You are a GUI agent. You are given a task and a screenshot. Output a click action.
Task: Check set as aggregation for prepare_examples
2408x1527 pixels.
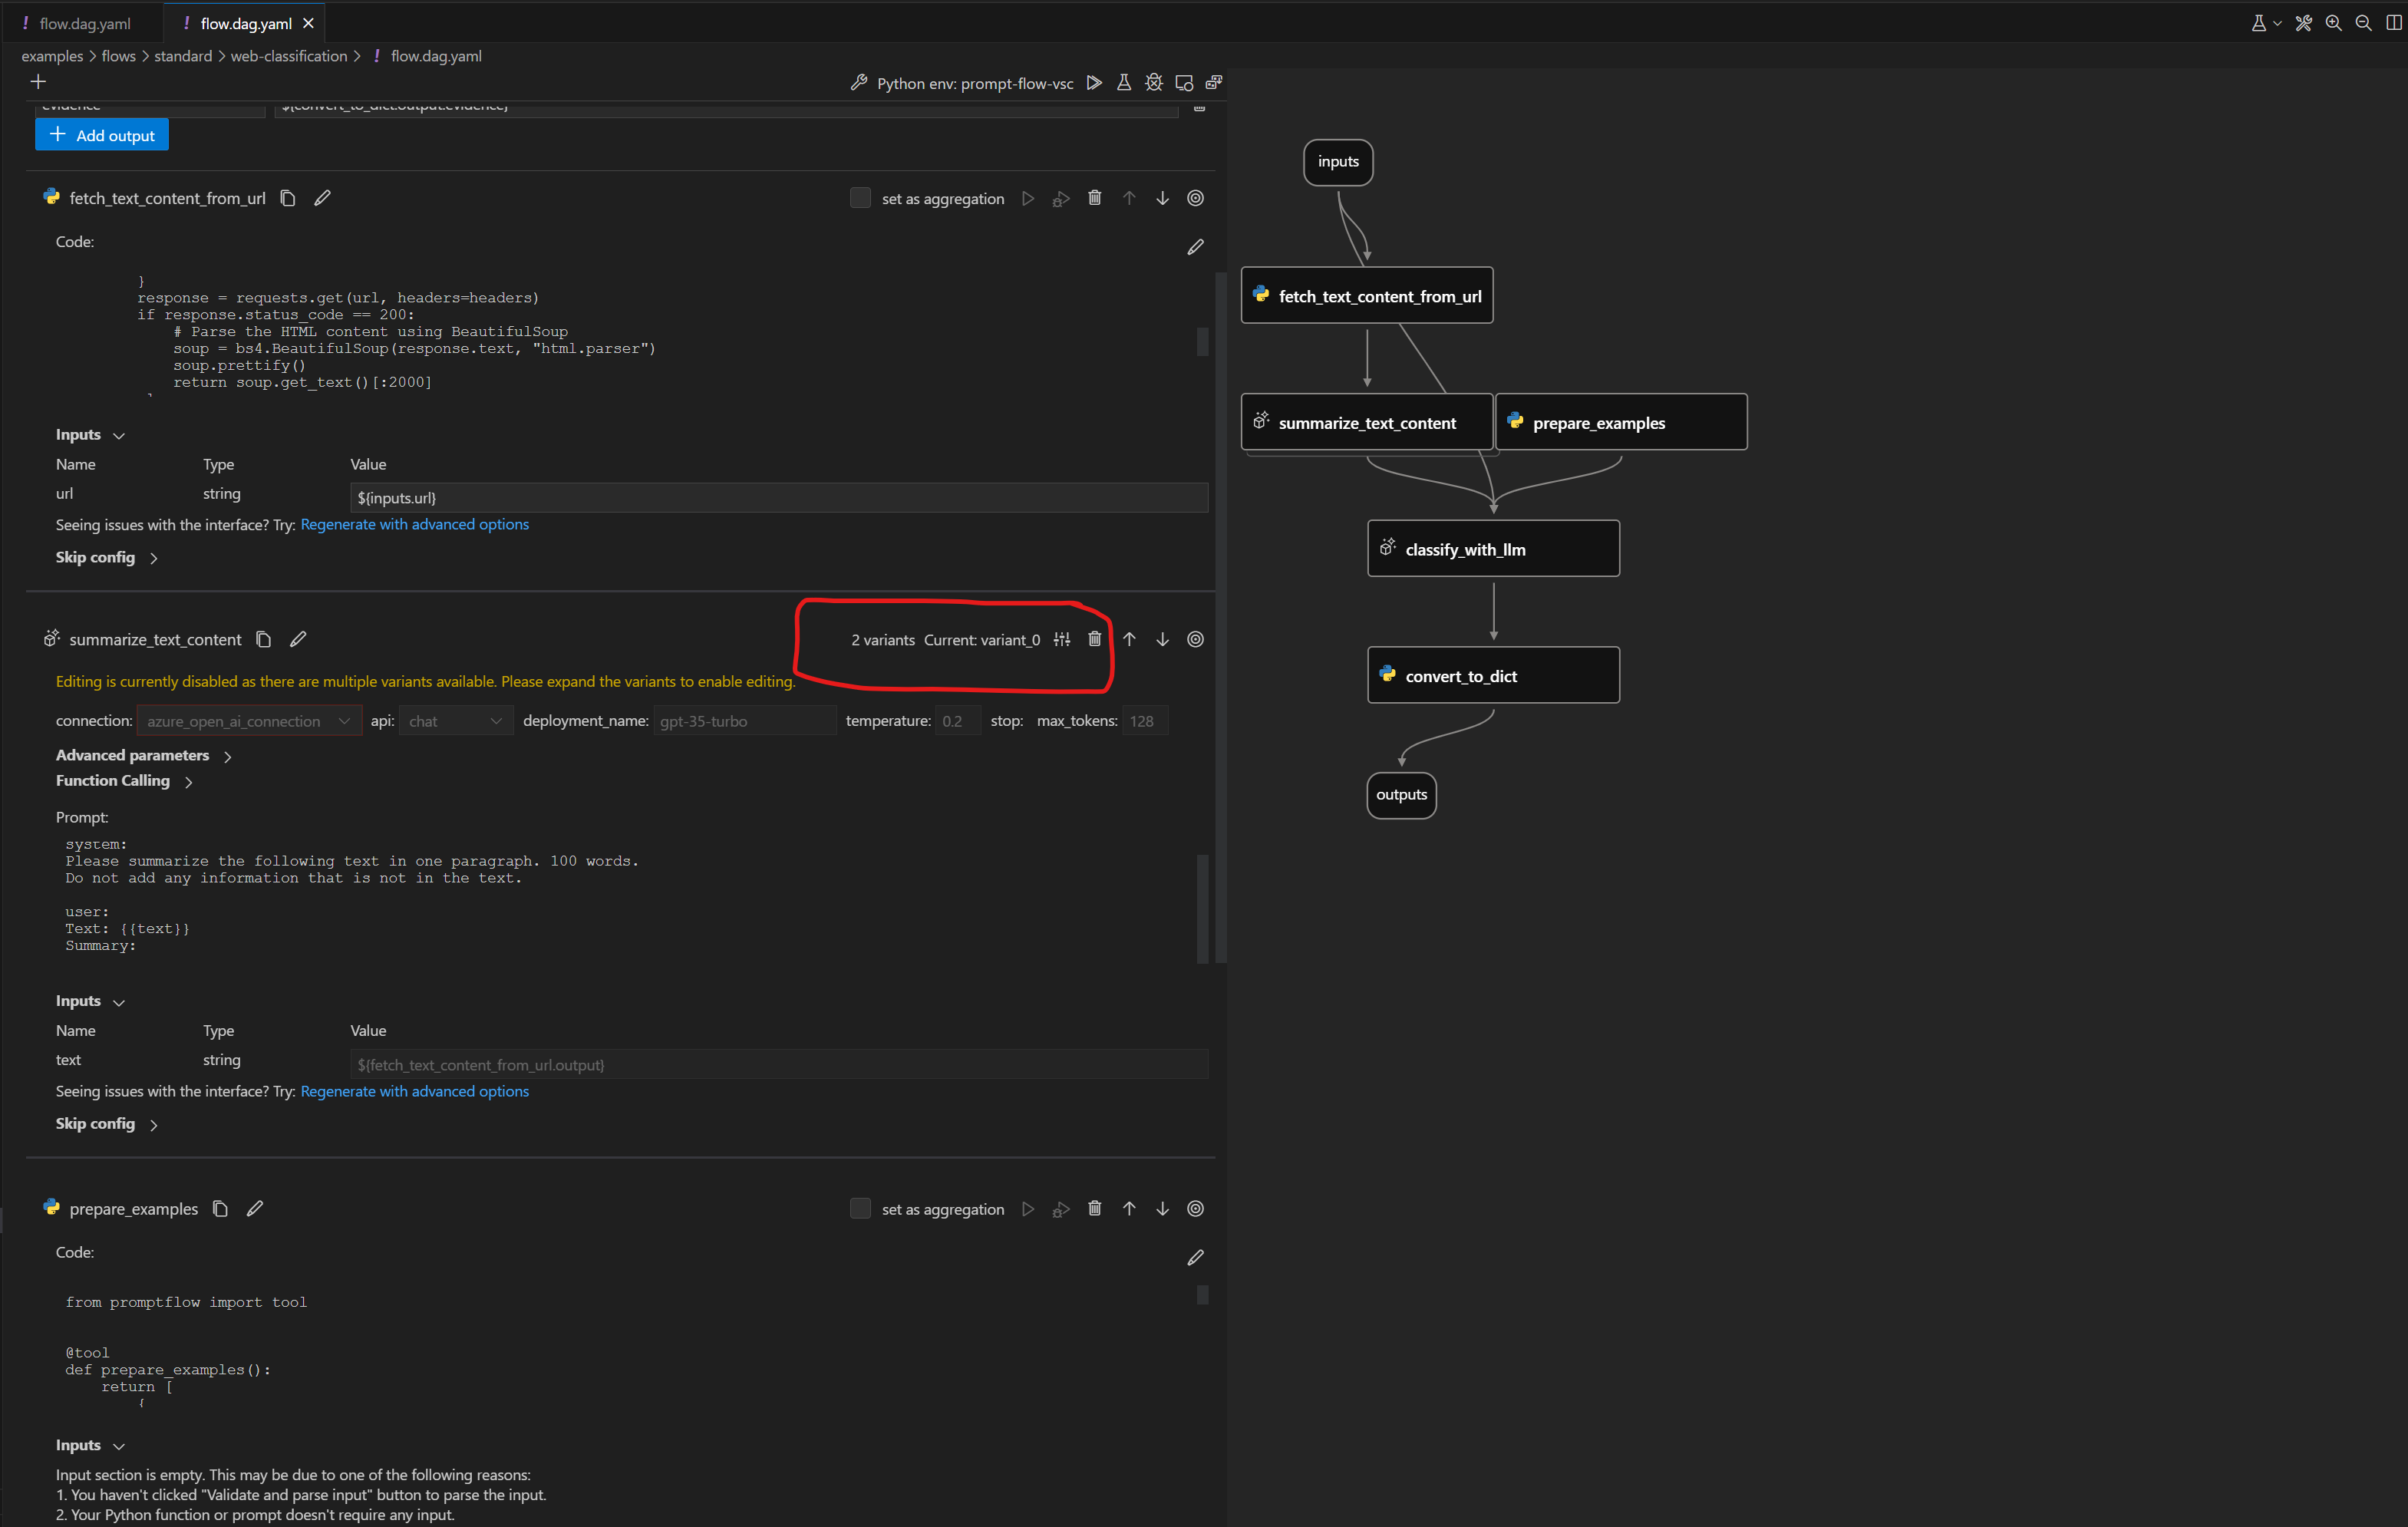point(860,1208)
